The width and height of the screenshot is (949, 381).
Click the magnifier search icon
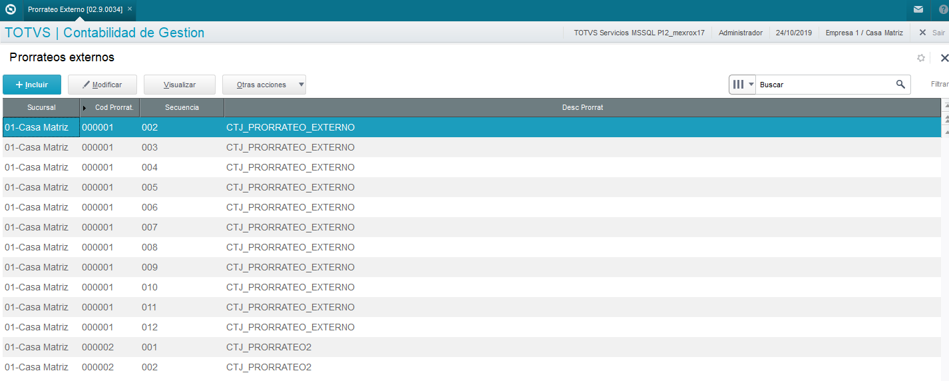[x=900, y=85]
